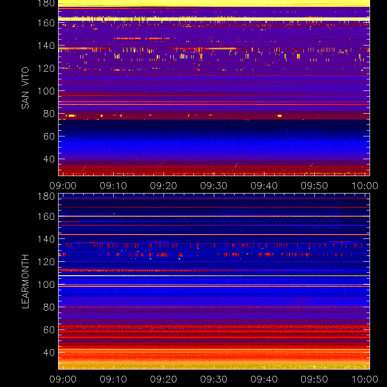This screenshot has height=387, width=387.
Task: Select 09:30 time label under San Vito plot
Action: tap(214, 186)
